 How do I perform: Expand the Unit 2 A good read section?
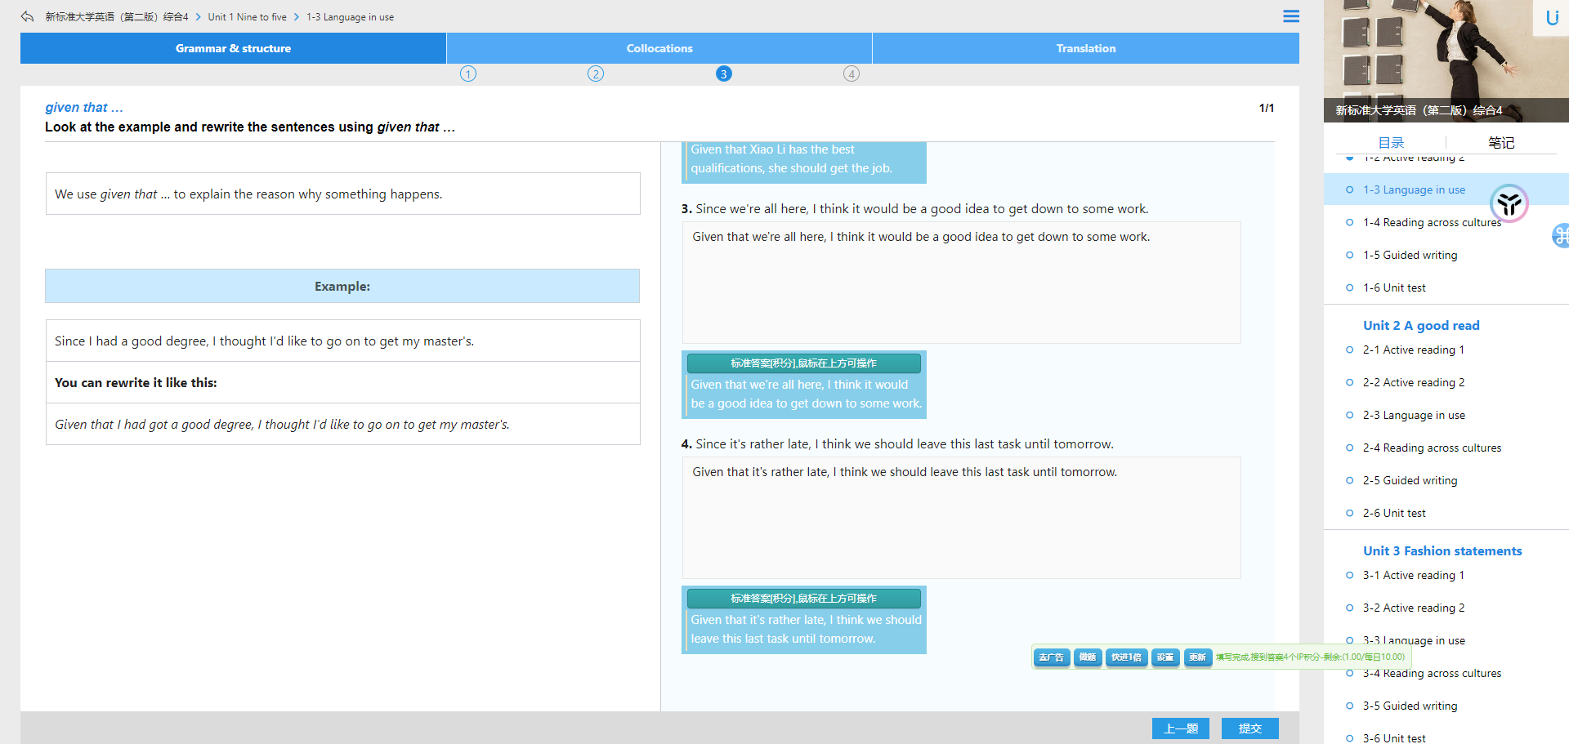tap(1420, 325)
